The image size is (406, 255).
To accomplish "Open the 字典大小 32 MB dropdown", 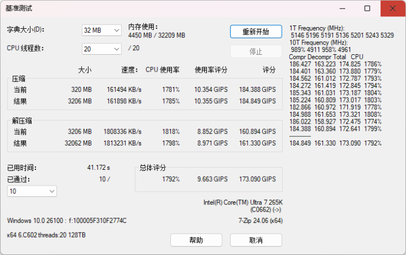I will click(101, 30).
